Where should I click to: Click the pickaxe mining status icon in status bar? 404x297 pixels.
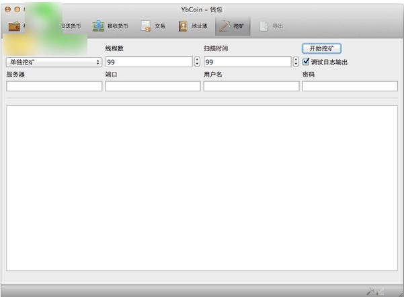[370, 292]
